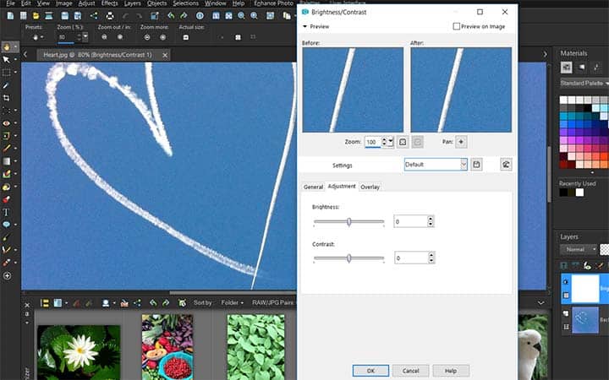Click the zoom-out icon under 'Zoom more'
Image resolution: width=609 pixels, height=380 pixels.
pos(147,37)
